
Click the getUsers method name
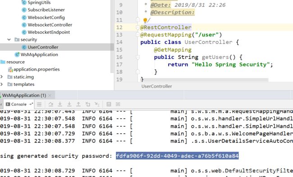(215, 57)
